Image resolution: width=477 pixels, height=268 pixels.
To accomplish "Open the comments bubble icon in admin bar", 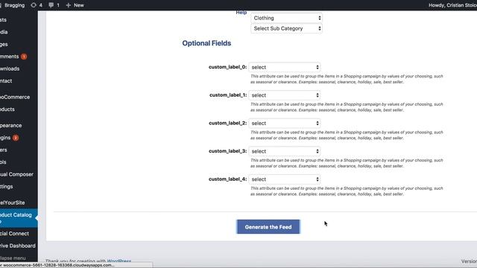I will coord(54,5).
